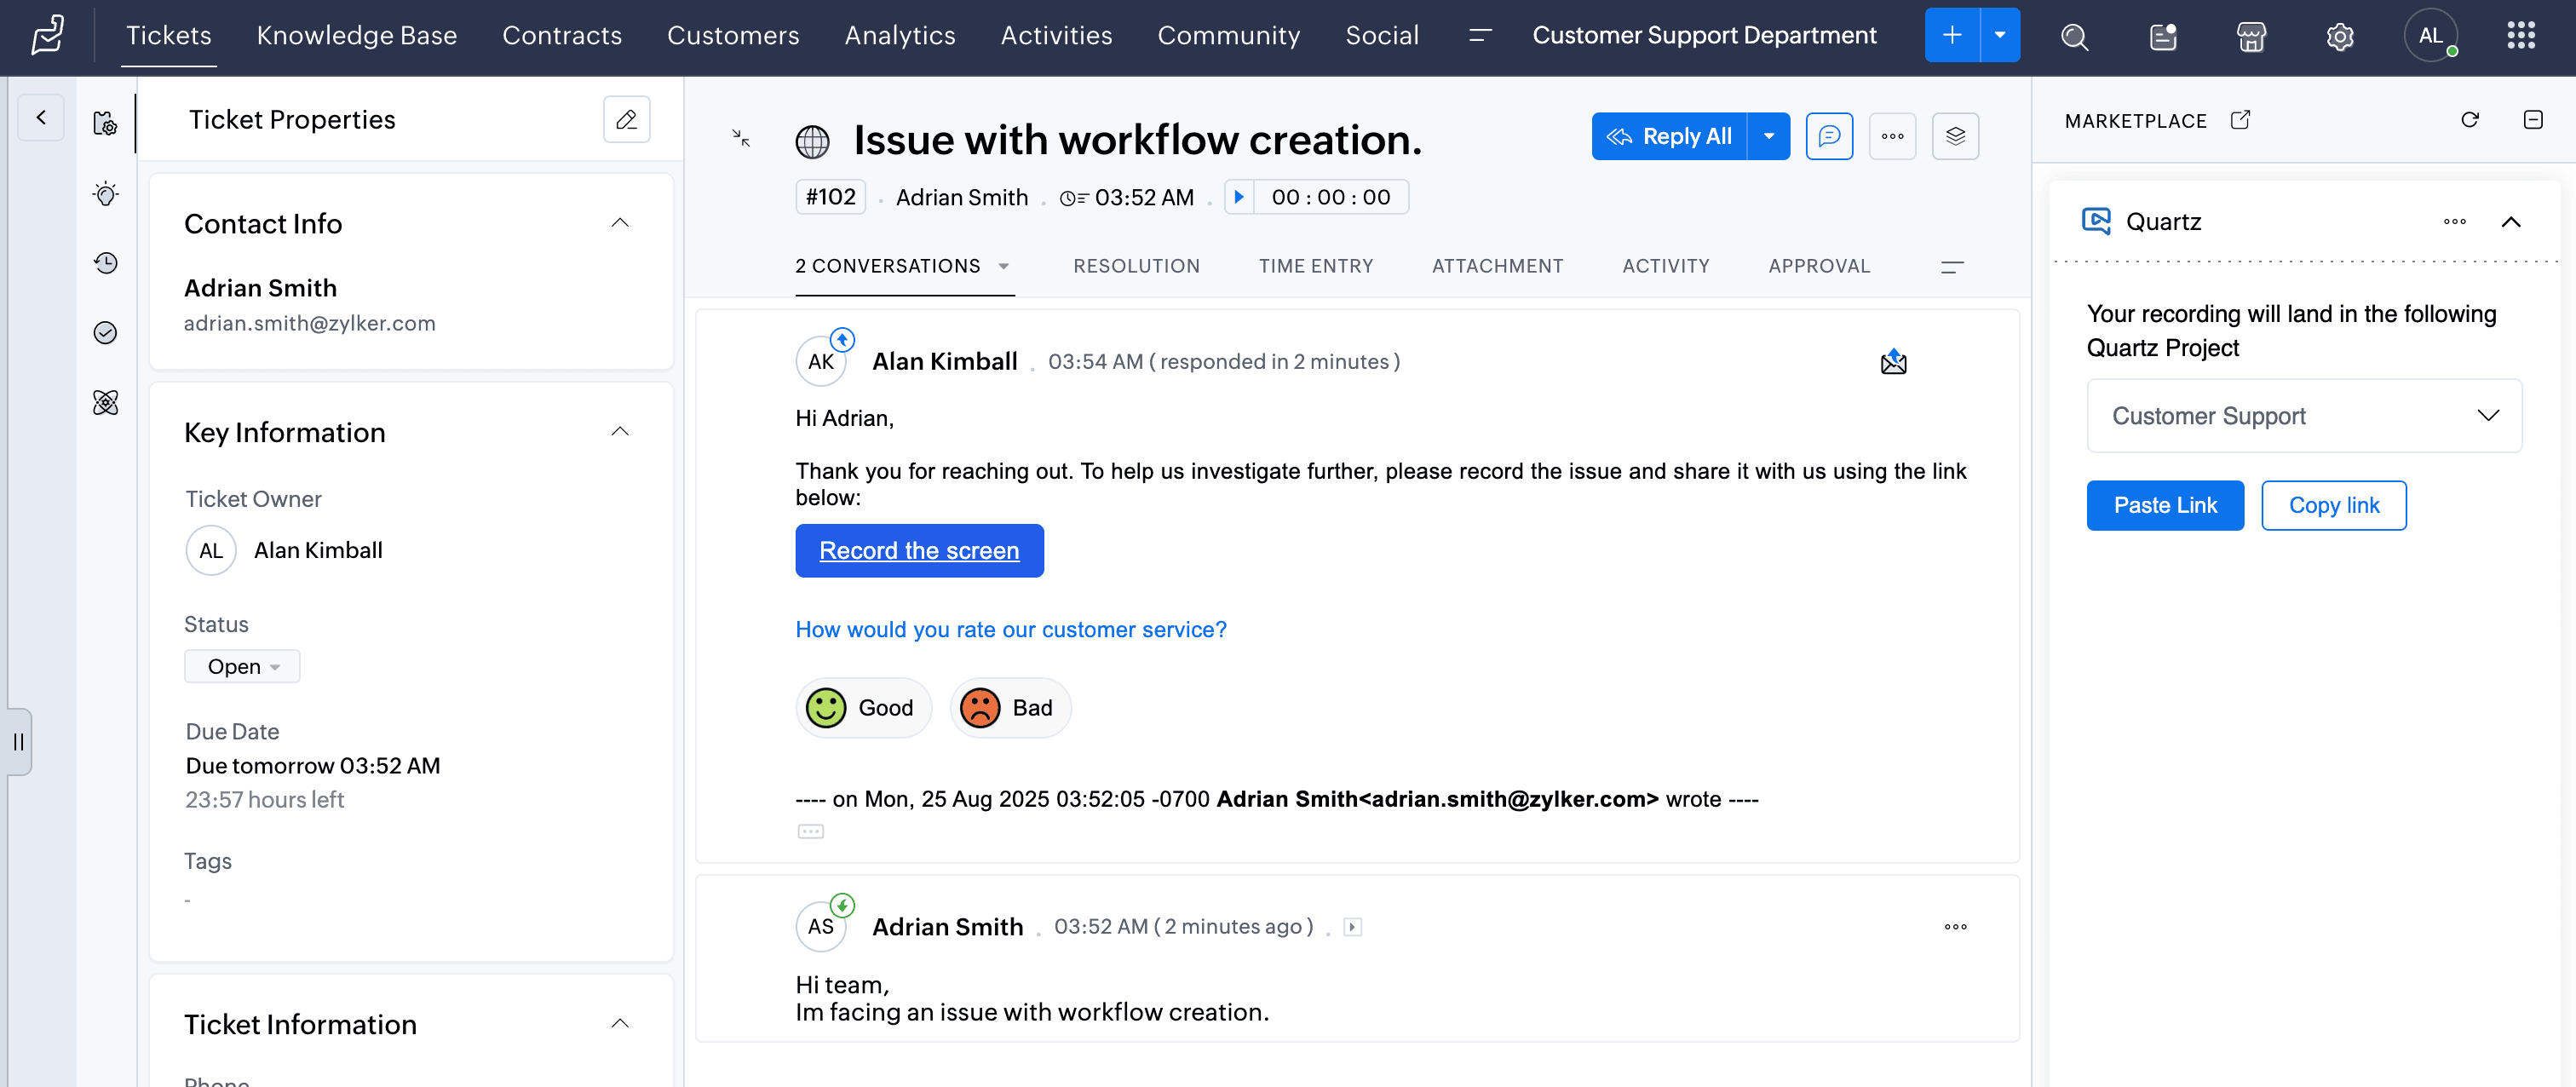Viewport: 2576px width, 1087px height.
Task: Collapse the Contact Info section
Action: (x=620, y=223)
